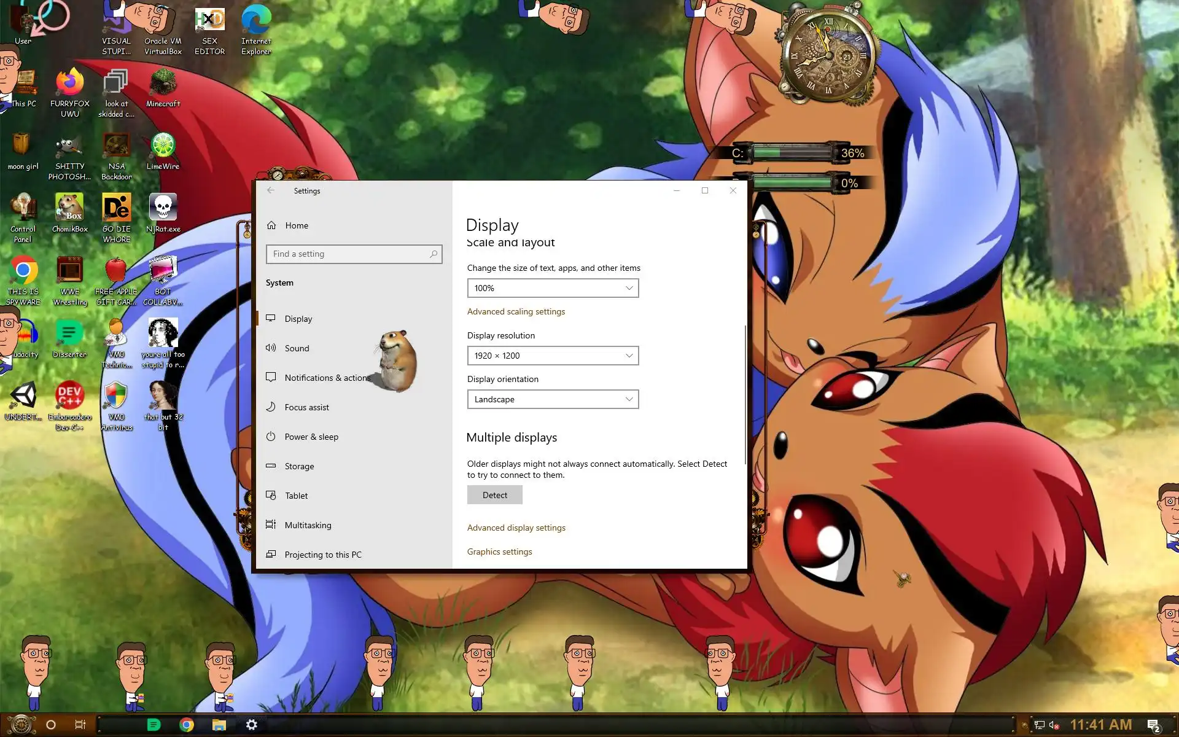
Task: Click the Home icon in Settings
Action: (x=271, y=225)
